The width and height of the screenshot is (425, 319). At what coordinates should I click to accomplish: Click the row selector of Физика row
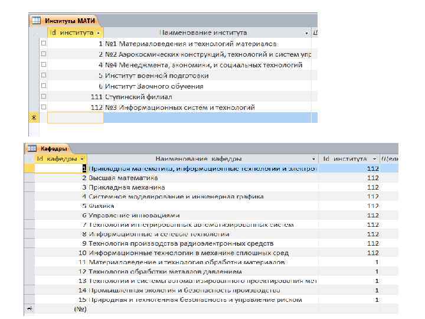[30, 206]
